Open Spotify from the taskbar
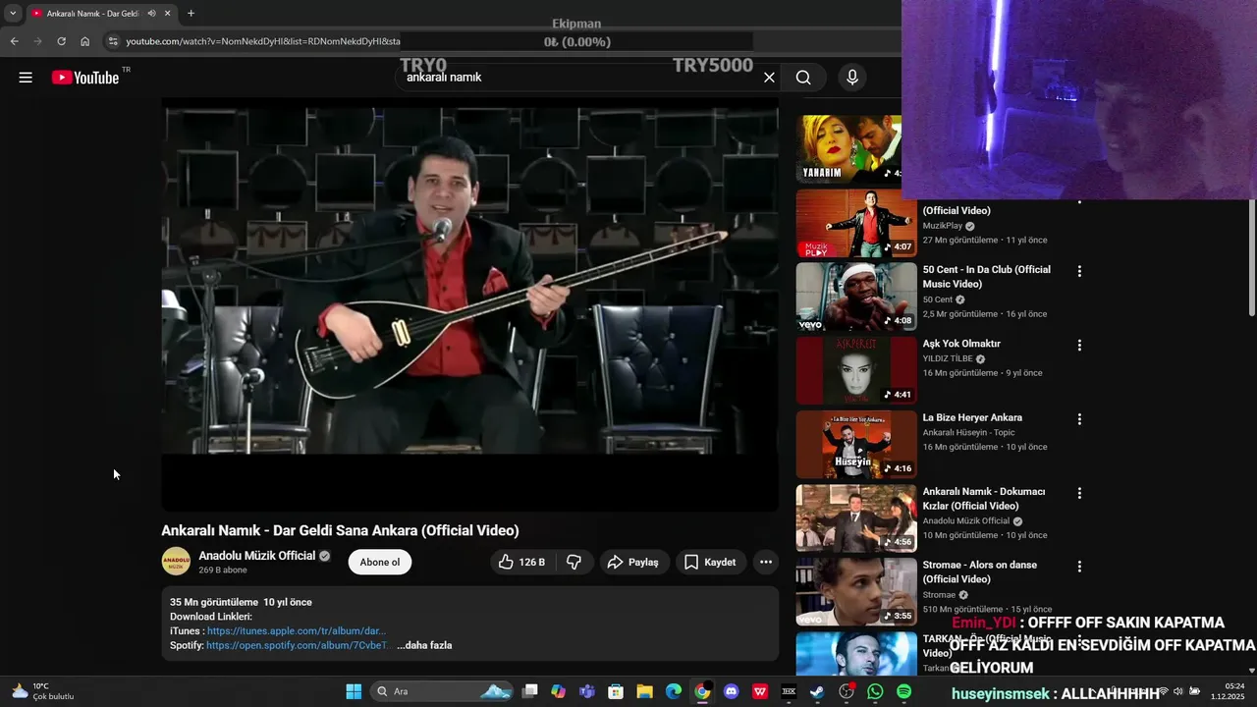Viewport: 1257px width, 707px height. (903, 691)
